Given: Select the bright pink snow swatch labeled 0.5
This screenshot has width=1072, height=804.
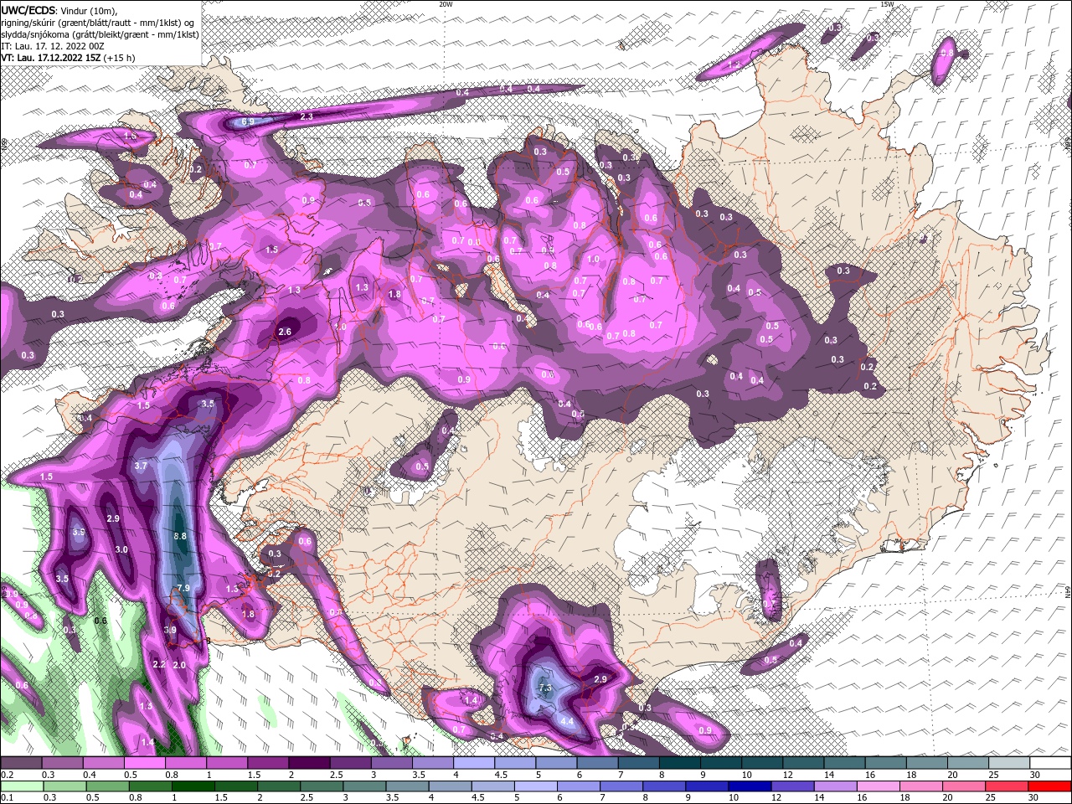Looking at the screenshot, I should [145, 763].
